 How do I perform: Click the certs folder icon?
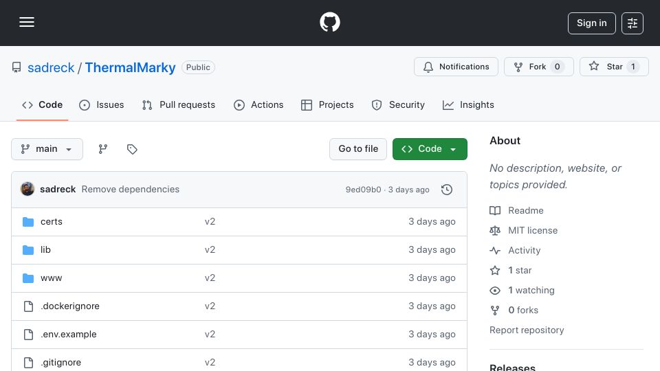28,222
